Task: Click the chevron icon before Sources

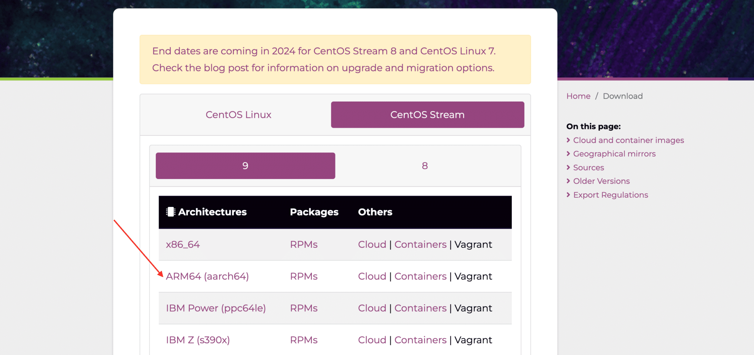Action: click(568, 167)
